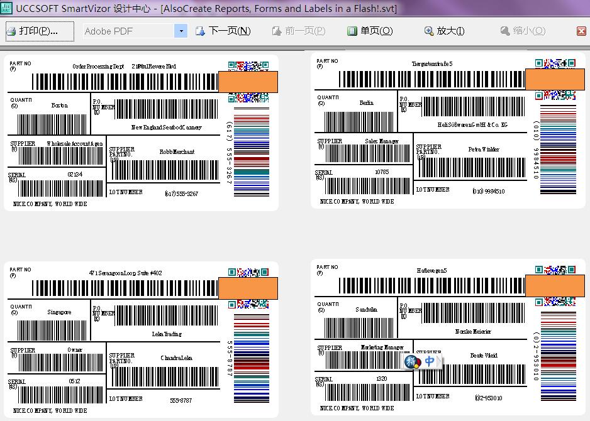This screenshot has width=590, height=421.
Task: Open the Berlin label preview
Action: click(x=448, y=130)
